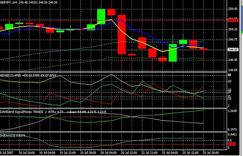243x156 pixels.
Task: Click the 250.95 price axis label
Action: 233,9
